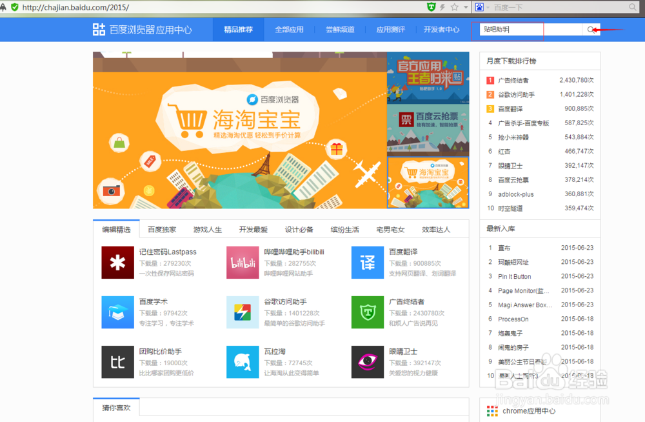The image size is (645, 422).
Task: Open the 猜你喜欢 tab
Action: [x=116, y=408]
